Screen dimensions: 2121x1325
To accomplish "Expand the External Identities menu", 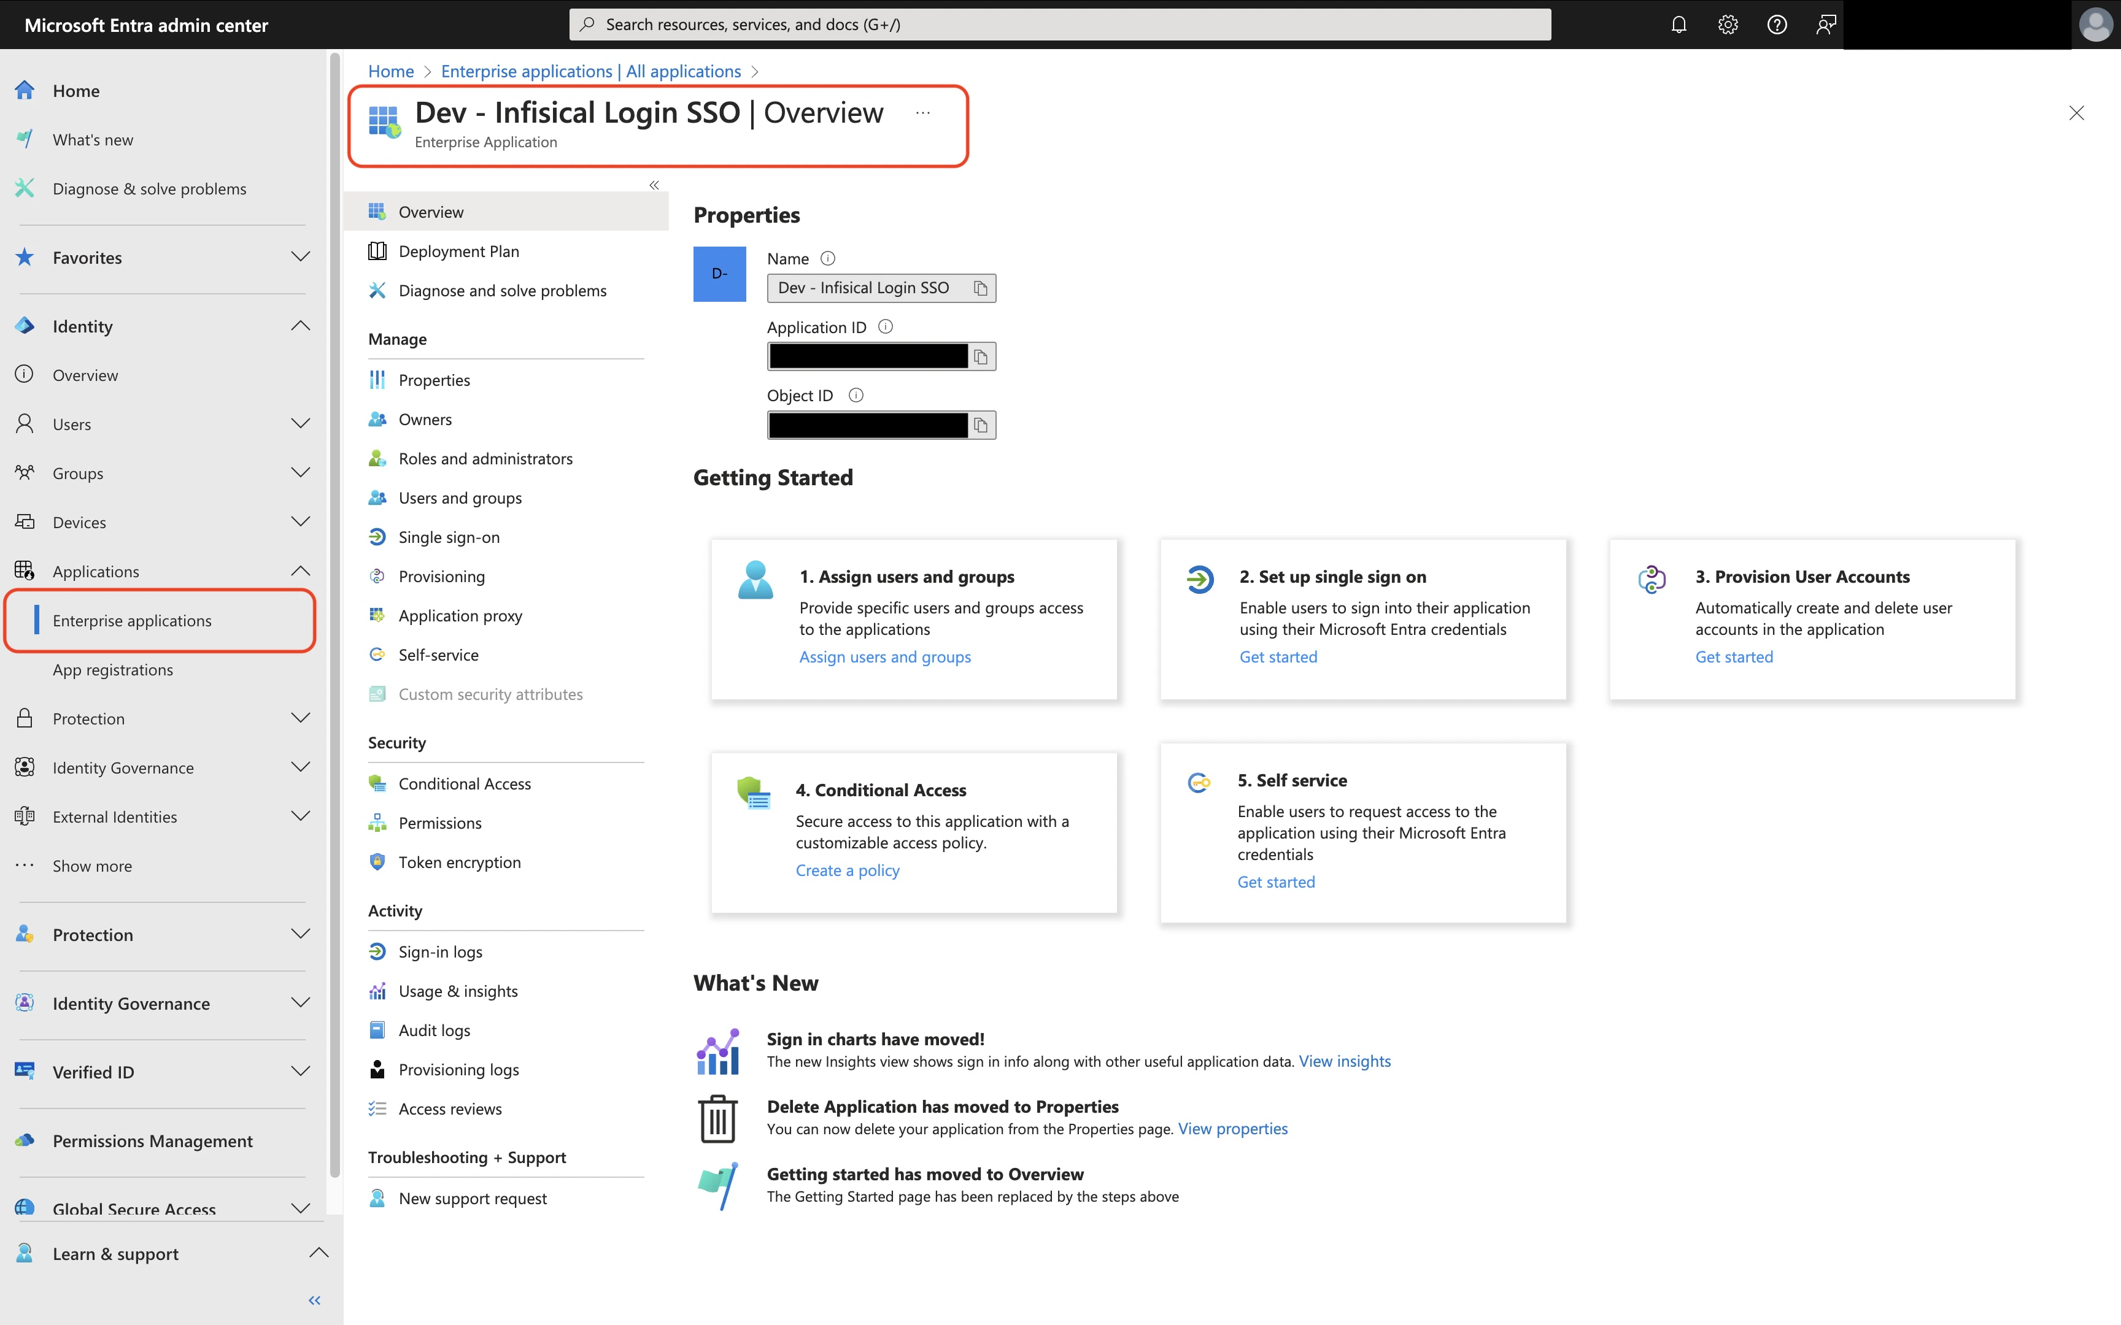I will (301, 816).
